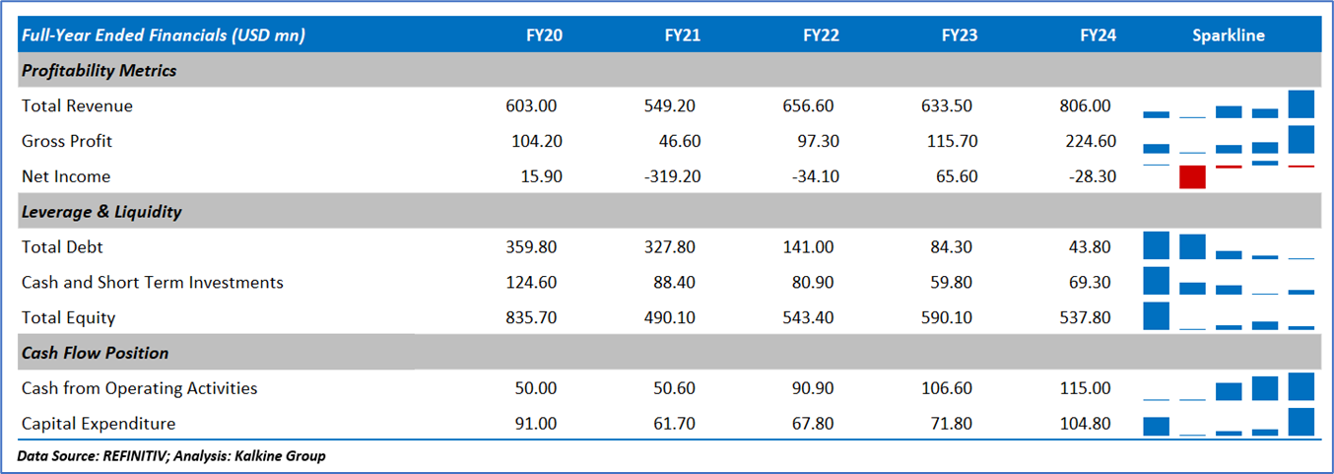Select the Total Equity row label

[x=68, y=317]
